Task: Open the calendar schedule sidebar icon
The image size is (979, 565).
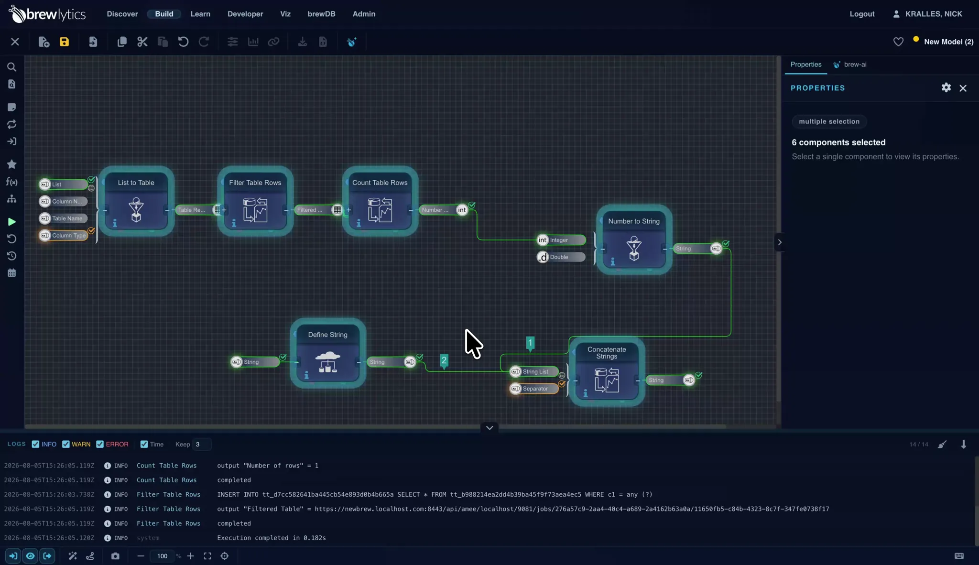Action: 11,273
